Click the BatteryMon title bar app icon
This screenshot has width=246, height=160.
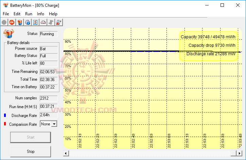(x=6, y=5)
